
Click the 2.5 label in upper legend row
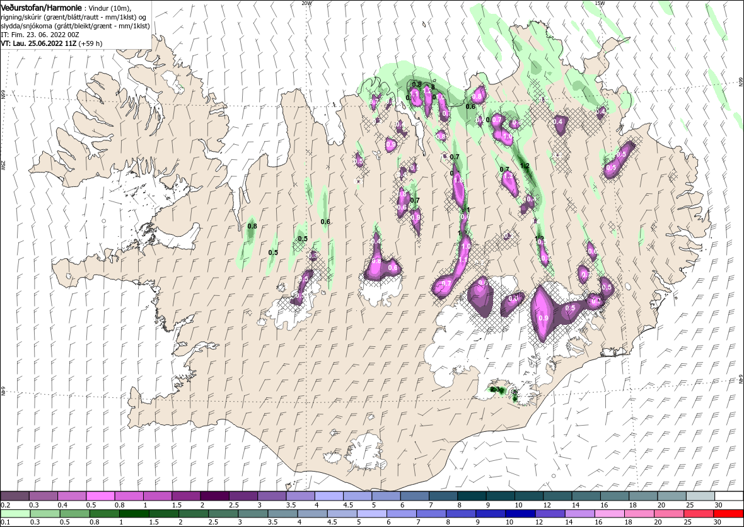233,505
